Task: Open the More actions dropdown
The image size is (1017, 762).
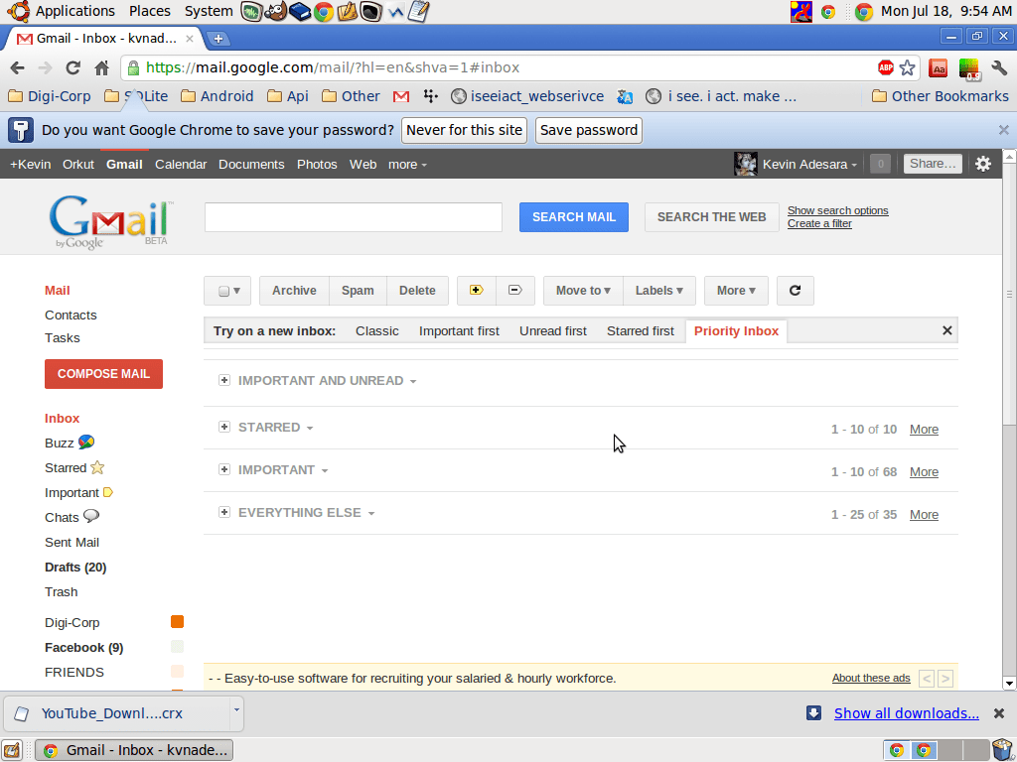Action: [x=736, y=291]
